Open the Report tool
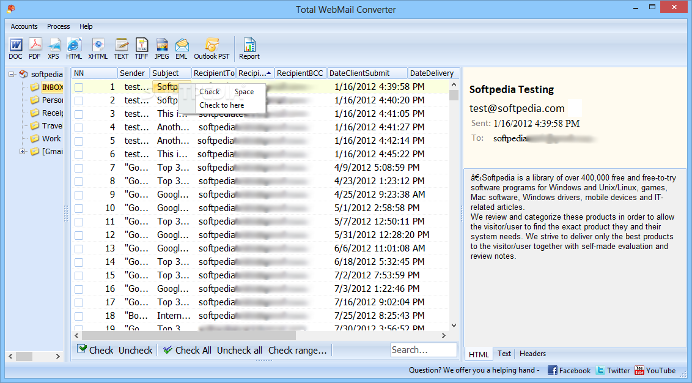The image size is (692, 383). (x=249, y=48)
